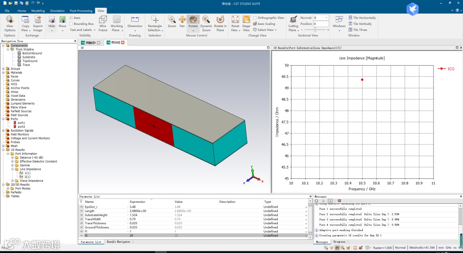
Task: Toggle the Axes checkbox
Action: tap(71, 18)
